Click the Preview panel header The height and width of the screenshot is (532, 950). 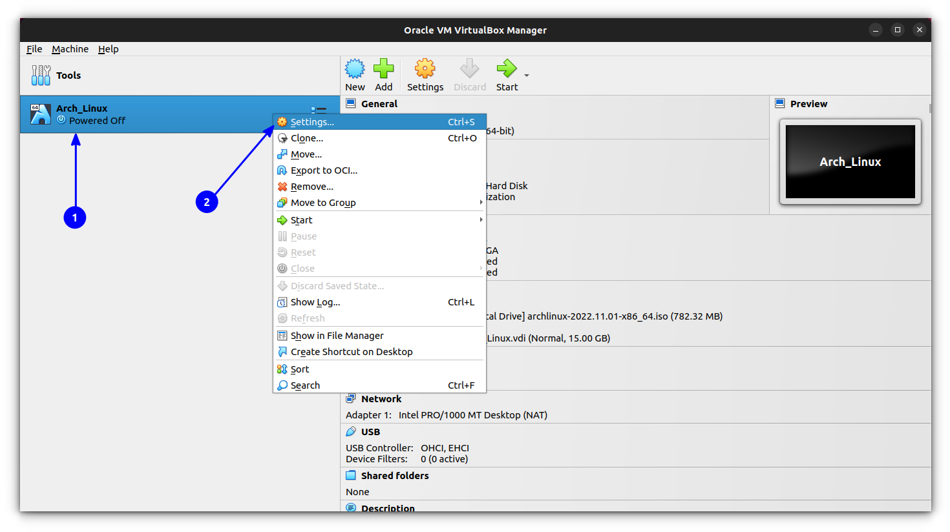point(808,104)
